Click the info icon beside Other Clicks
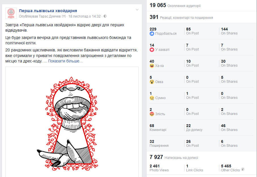This screenshot has height=177, width=257. point(243,169)
